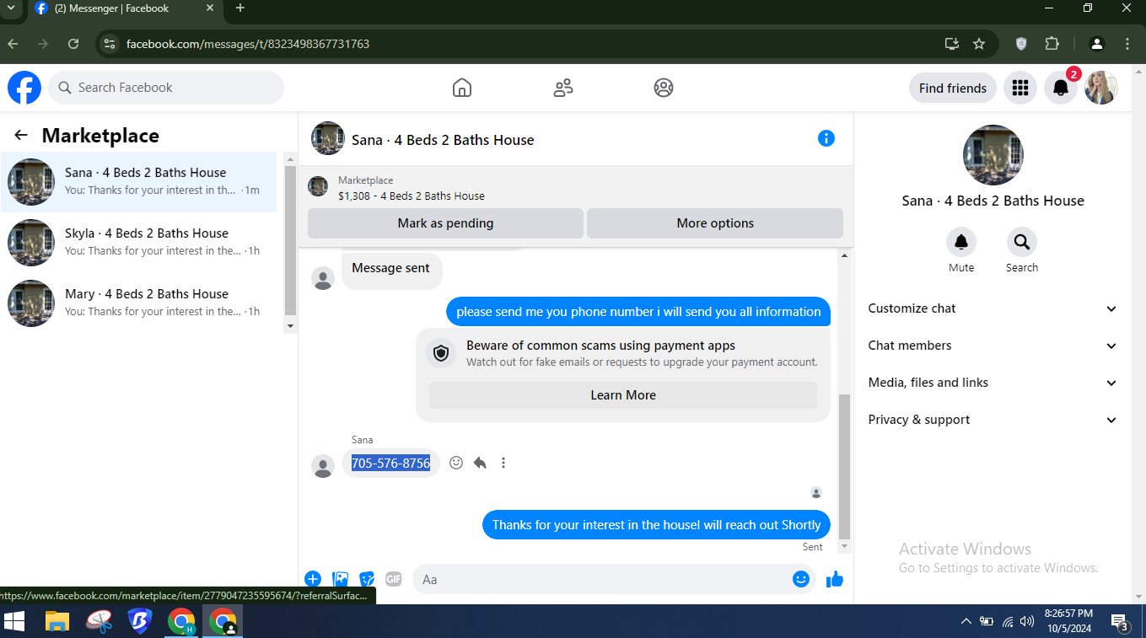Reply to Sana's phone number message
This screenshot has height=638, width=1146.
[x=480, y=463]
